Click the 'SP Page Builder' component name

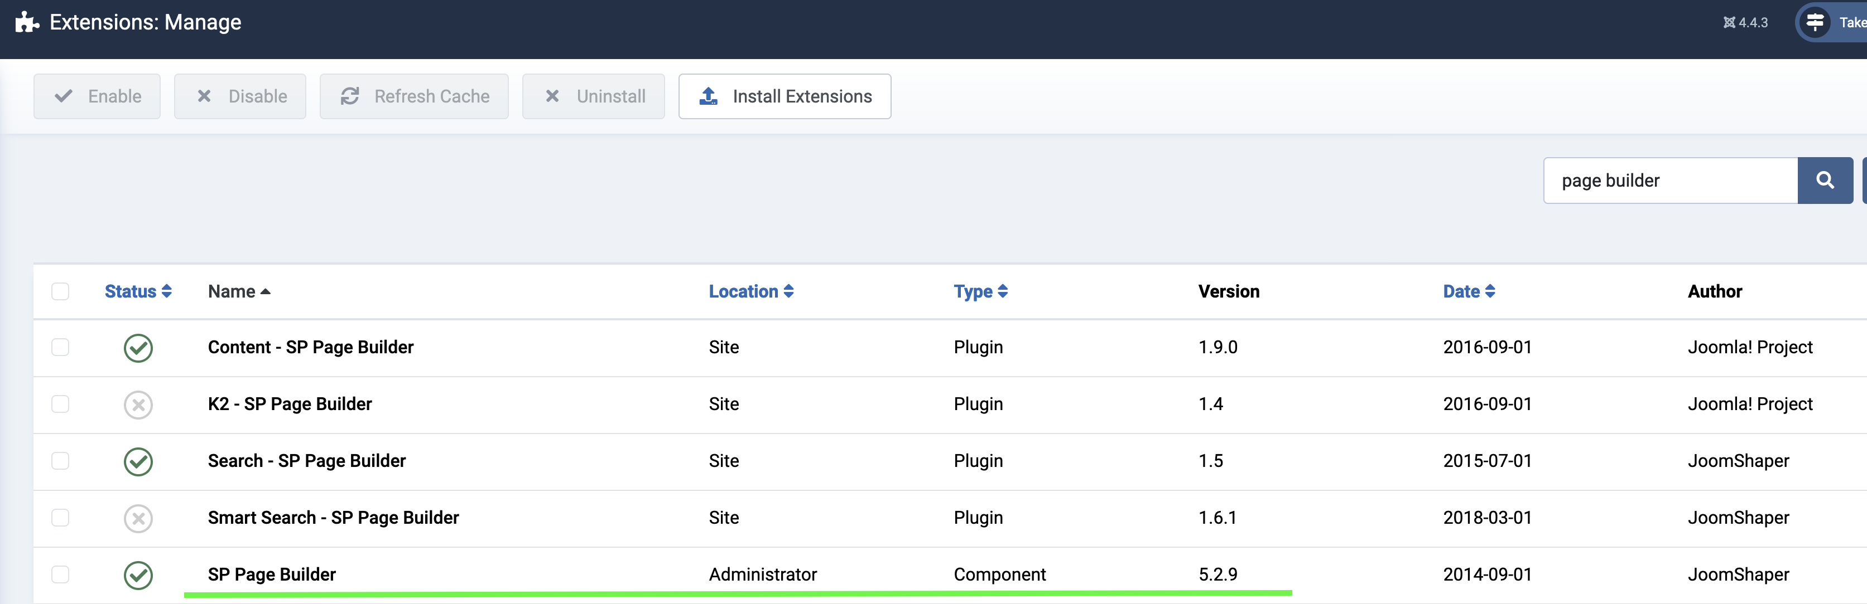click(272, 574)
